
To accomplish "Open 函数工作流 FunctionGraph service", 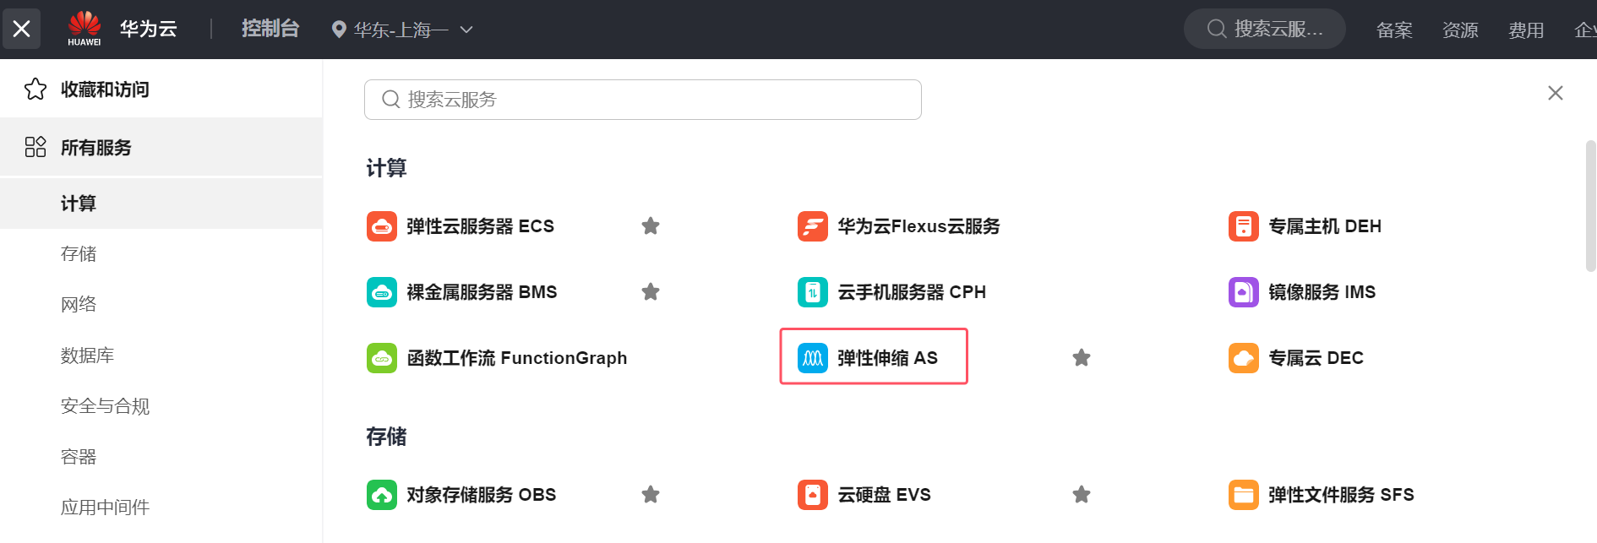I will click(x=517, y=358).
